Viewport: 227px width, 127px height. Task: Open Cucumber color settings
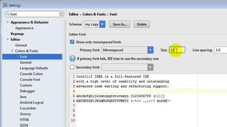28,108
